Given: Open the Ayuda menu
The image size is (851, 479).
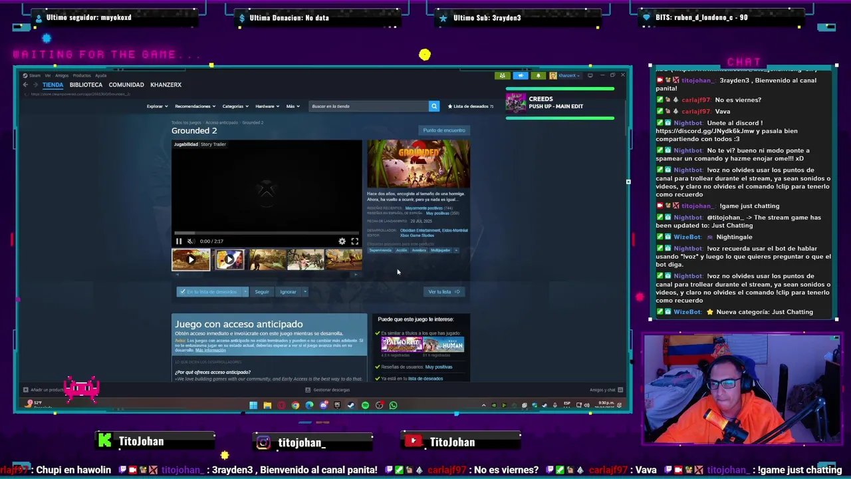Looking at the screenshot, I should pos(100,75).
